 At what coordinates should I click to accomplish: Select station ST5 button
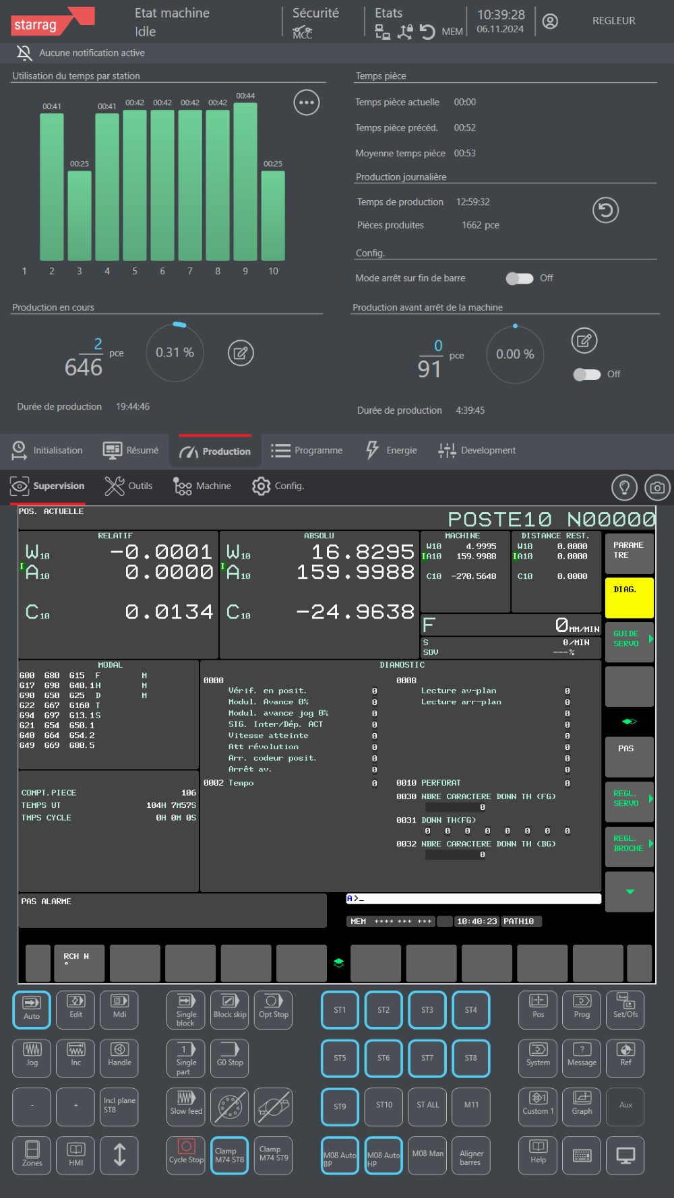340,1058
